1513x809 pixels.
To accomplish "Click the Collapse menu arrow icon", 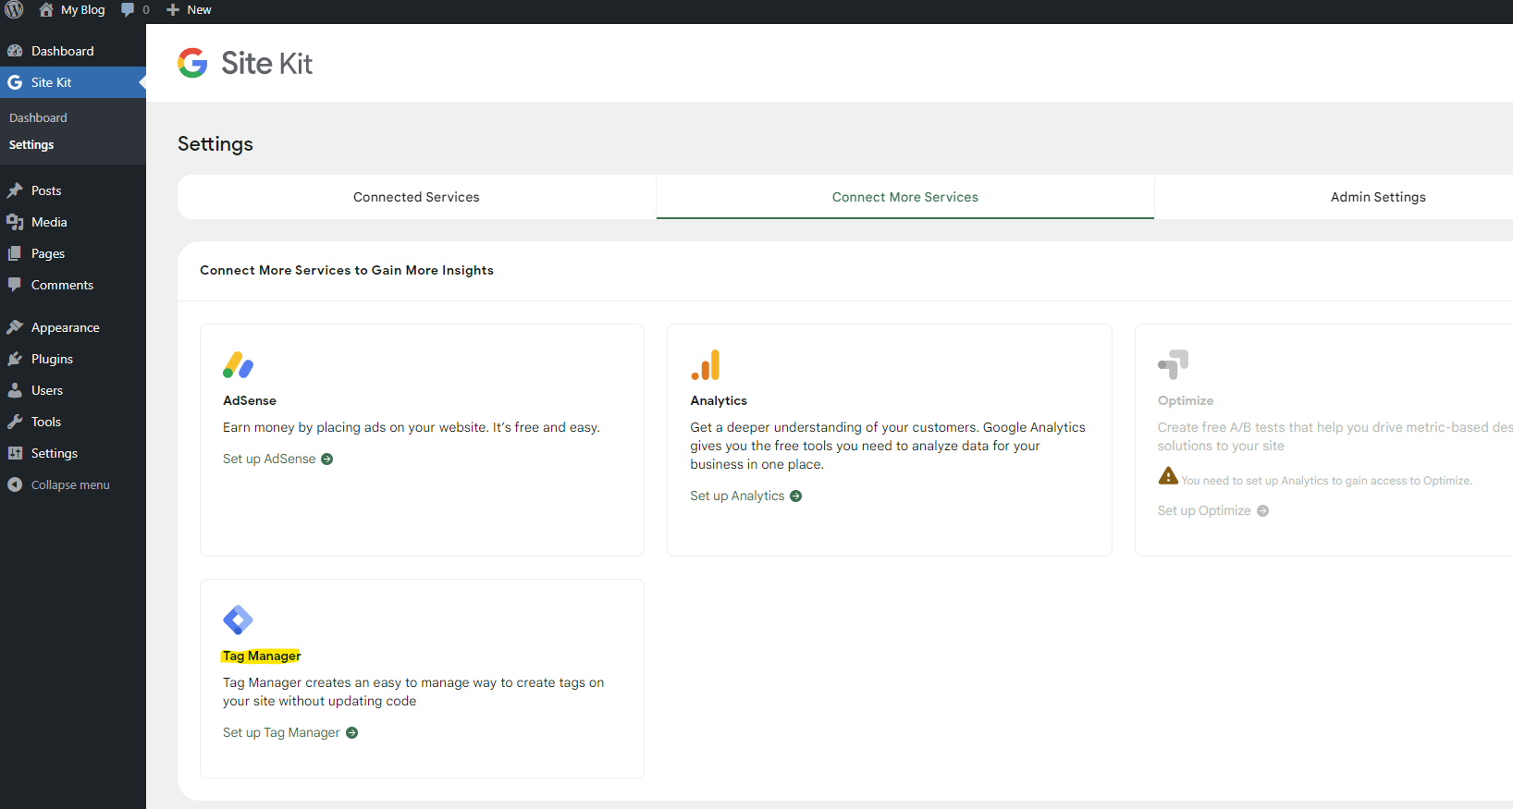I will [15, 484].
